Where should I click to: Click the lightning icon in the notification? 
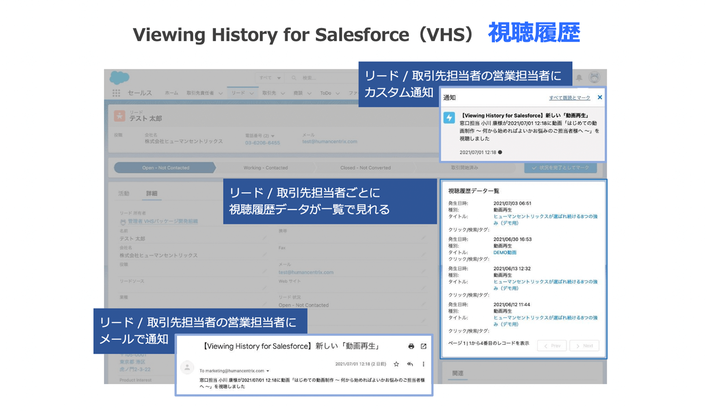pyautogui.click(x=449, y=118)
